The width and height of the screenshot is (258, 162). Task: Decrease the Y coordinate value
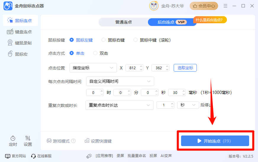tap(167, 70)
